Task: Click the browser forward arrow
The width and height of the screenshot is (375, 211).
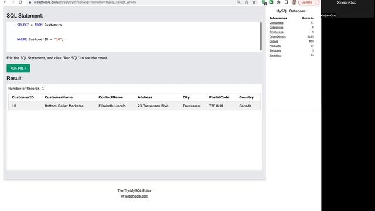Action: [13, 2]
